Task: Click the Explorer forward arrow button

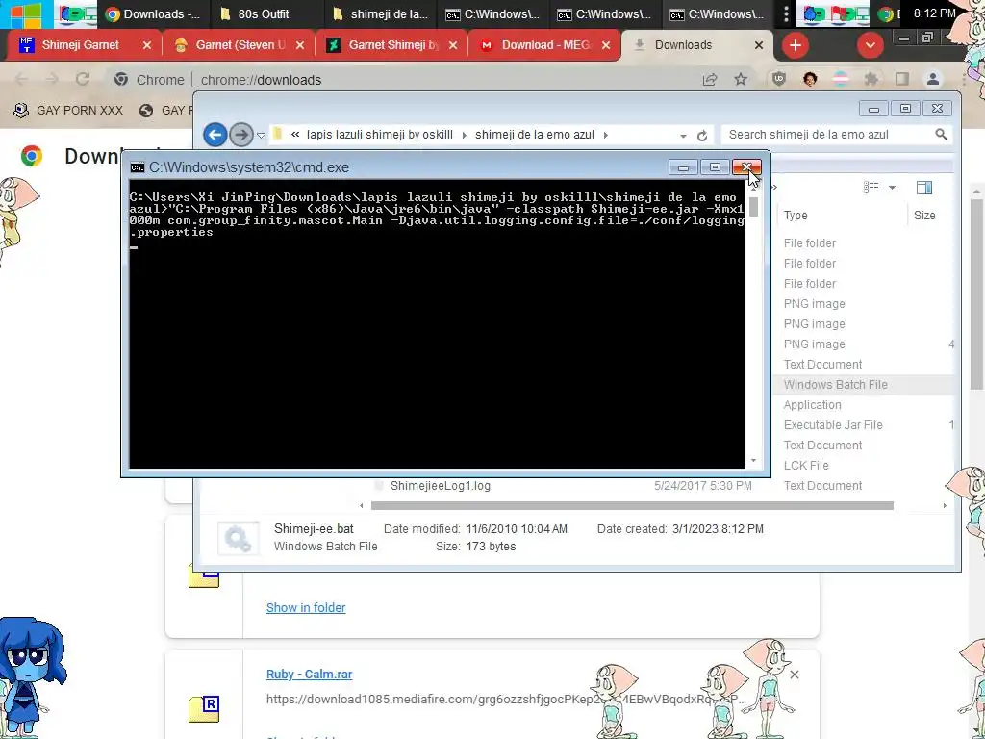Action: pos(240,135)
